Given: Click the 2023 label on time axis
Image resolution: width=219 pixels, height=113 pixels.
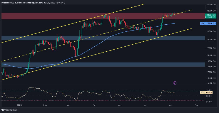Looking at the screenshot, I should pyautogui.click(x=19, y=105).
